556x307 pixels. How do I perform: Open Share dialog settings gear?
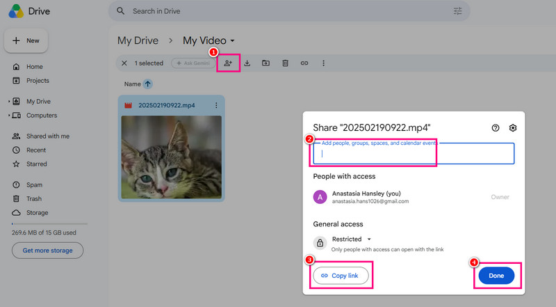coord(513,128)
